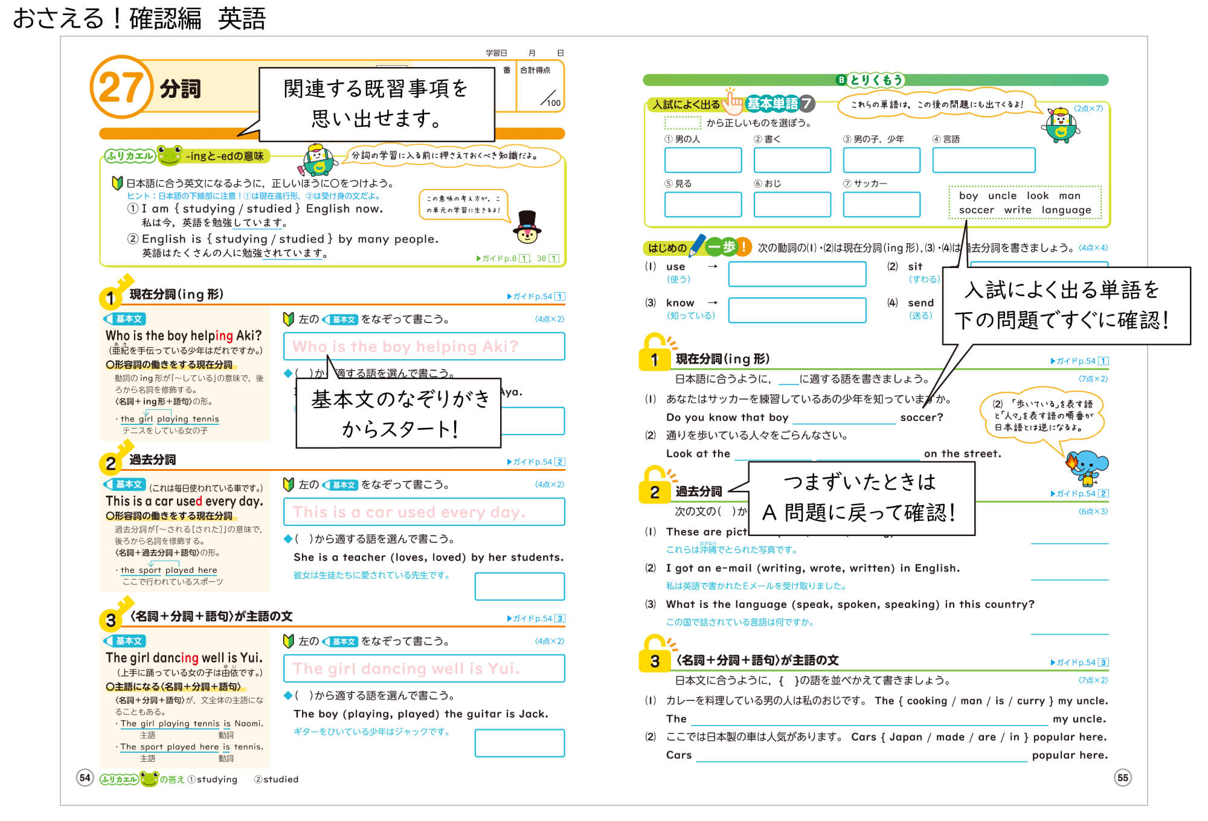
Task: Click the answer box below The boy (playing, played)
Action: coord(519,743)
